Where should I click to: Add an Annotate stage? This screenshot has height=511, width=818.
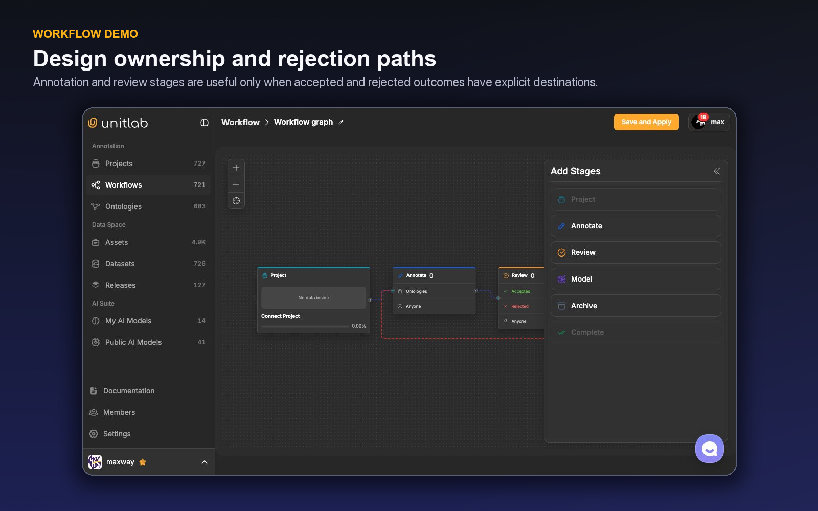(x=636, y=226)
